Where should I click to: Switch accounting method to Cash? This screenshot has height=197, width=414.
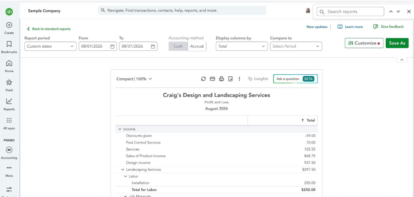coord(178,46)
